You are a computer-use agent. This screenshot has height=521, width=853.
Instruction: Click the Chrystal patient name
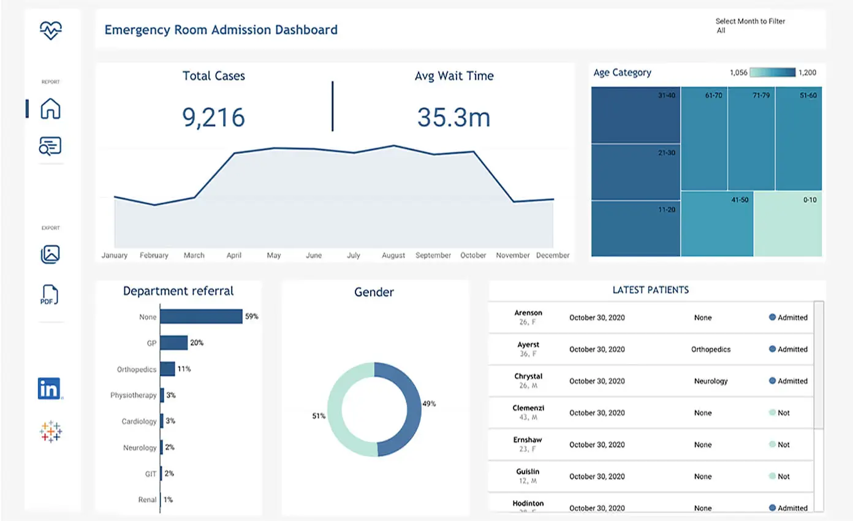point(528,376)
